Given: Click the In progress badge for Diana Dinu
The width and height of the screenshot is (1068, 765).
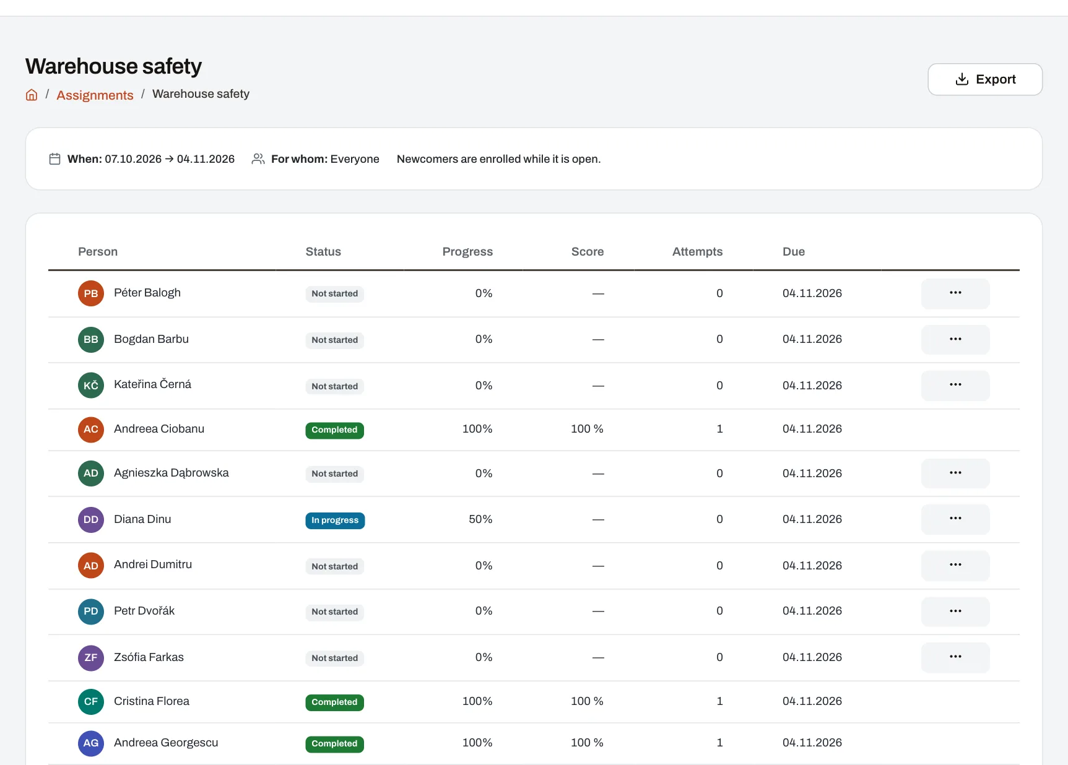Looking at the screenshot, I should point(335,520).
